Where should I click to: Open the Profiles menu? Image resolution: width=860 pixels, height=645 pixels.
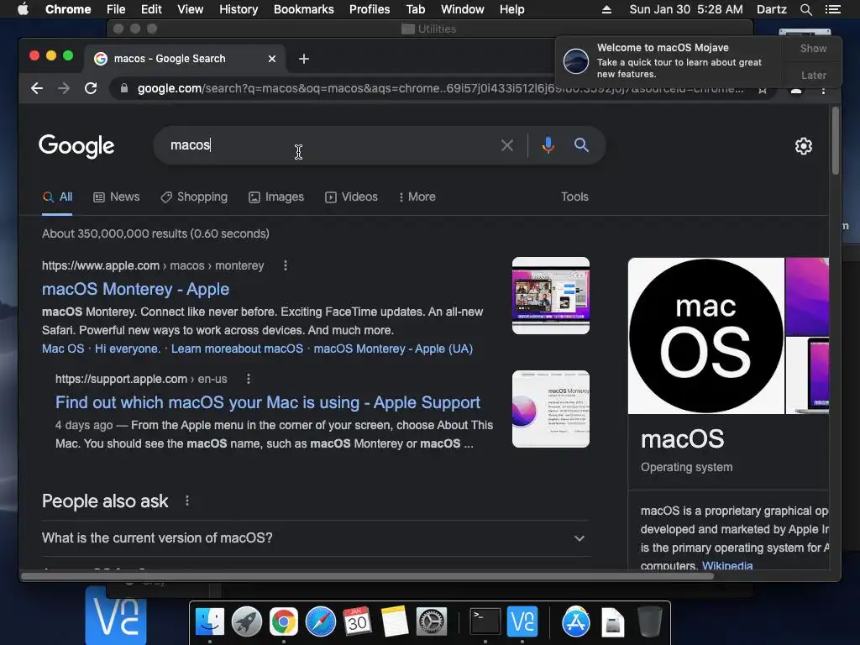pos(370,9)
